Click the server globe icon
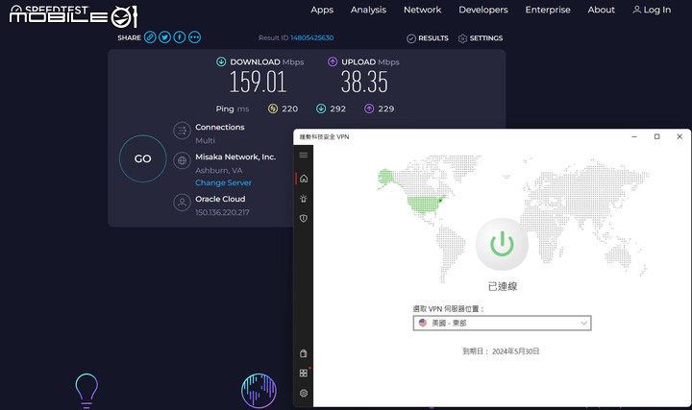This screenshot has width=692, height=410. coord(182,160)
